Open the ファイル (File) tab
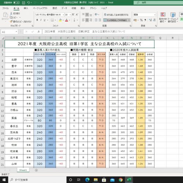 pos(5,8)
